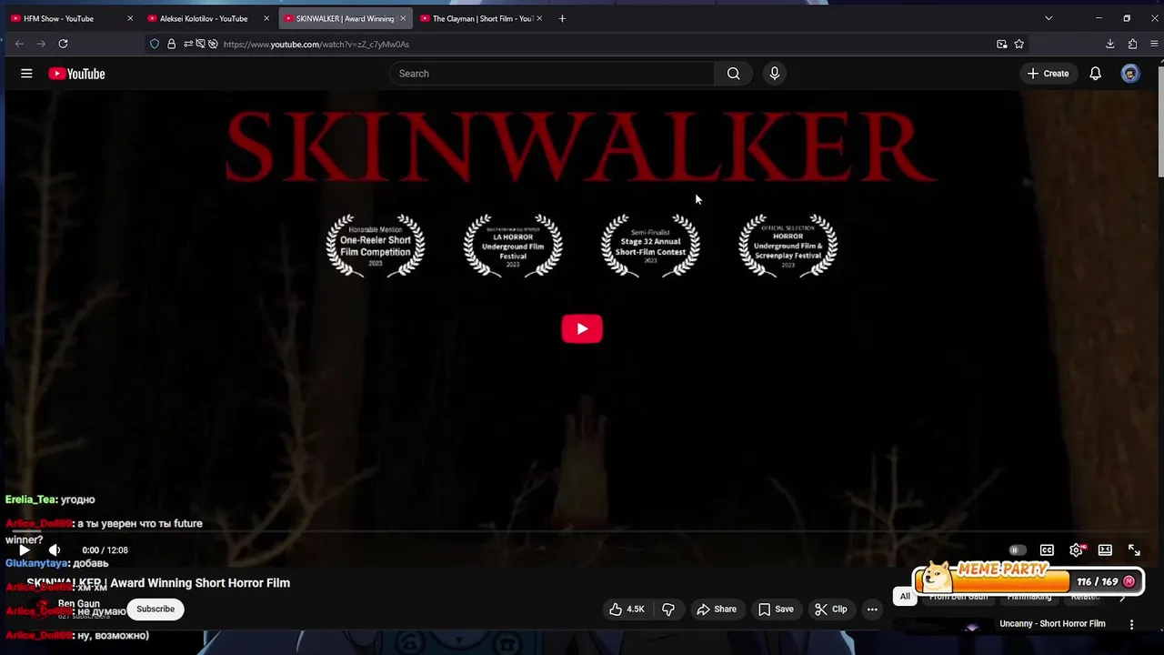Toggle the autoplay switch in the player
The image size is (1164, 655).
pyautogui.click(x=1018, y=550)
